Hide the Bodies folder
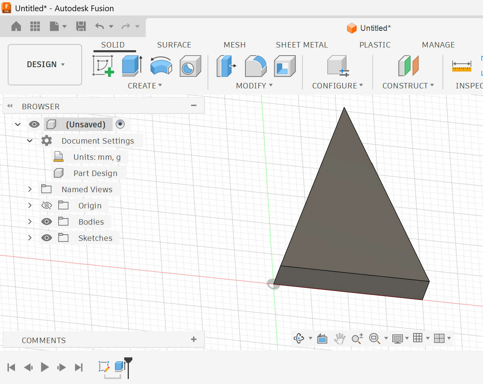 [x=47, y=222]
